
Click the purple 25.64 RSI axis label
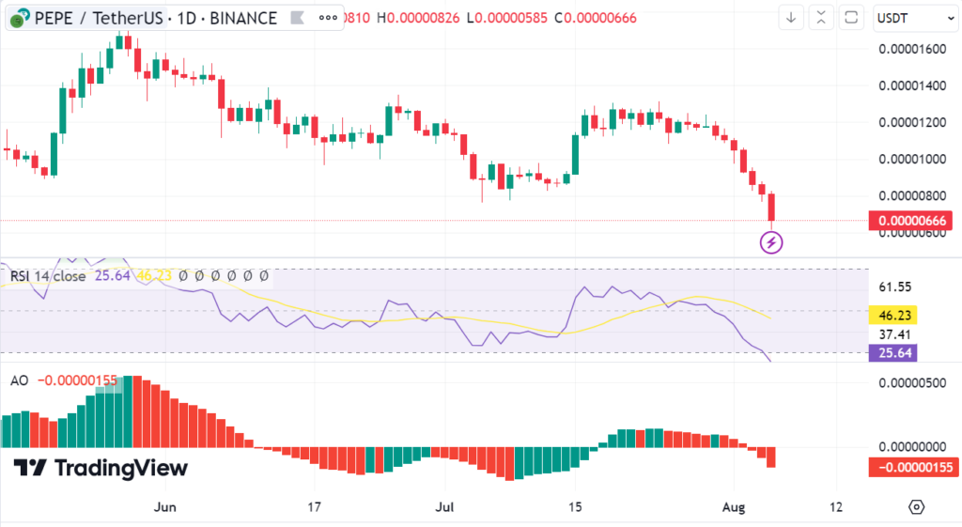pos(893,353)
